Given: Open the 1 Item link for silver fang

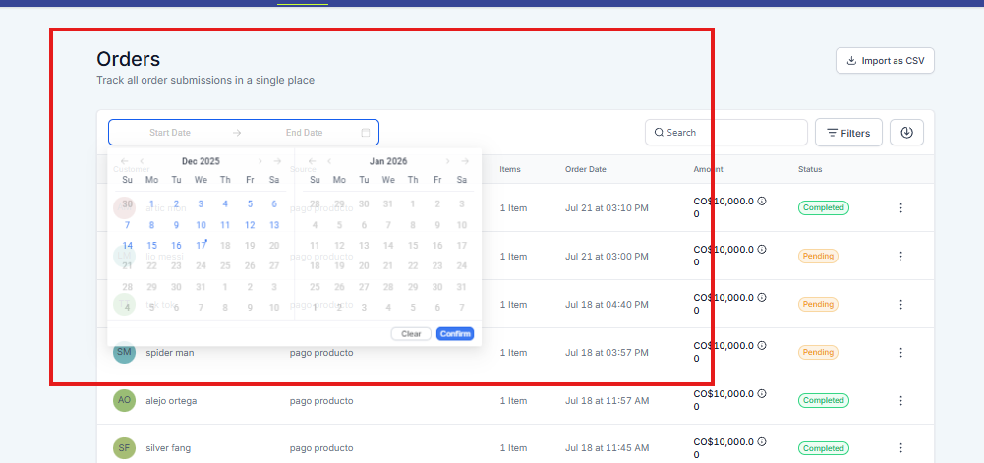Looking at the screenshot, I should point(513,448).
